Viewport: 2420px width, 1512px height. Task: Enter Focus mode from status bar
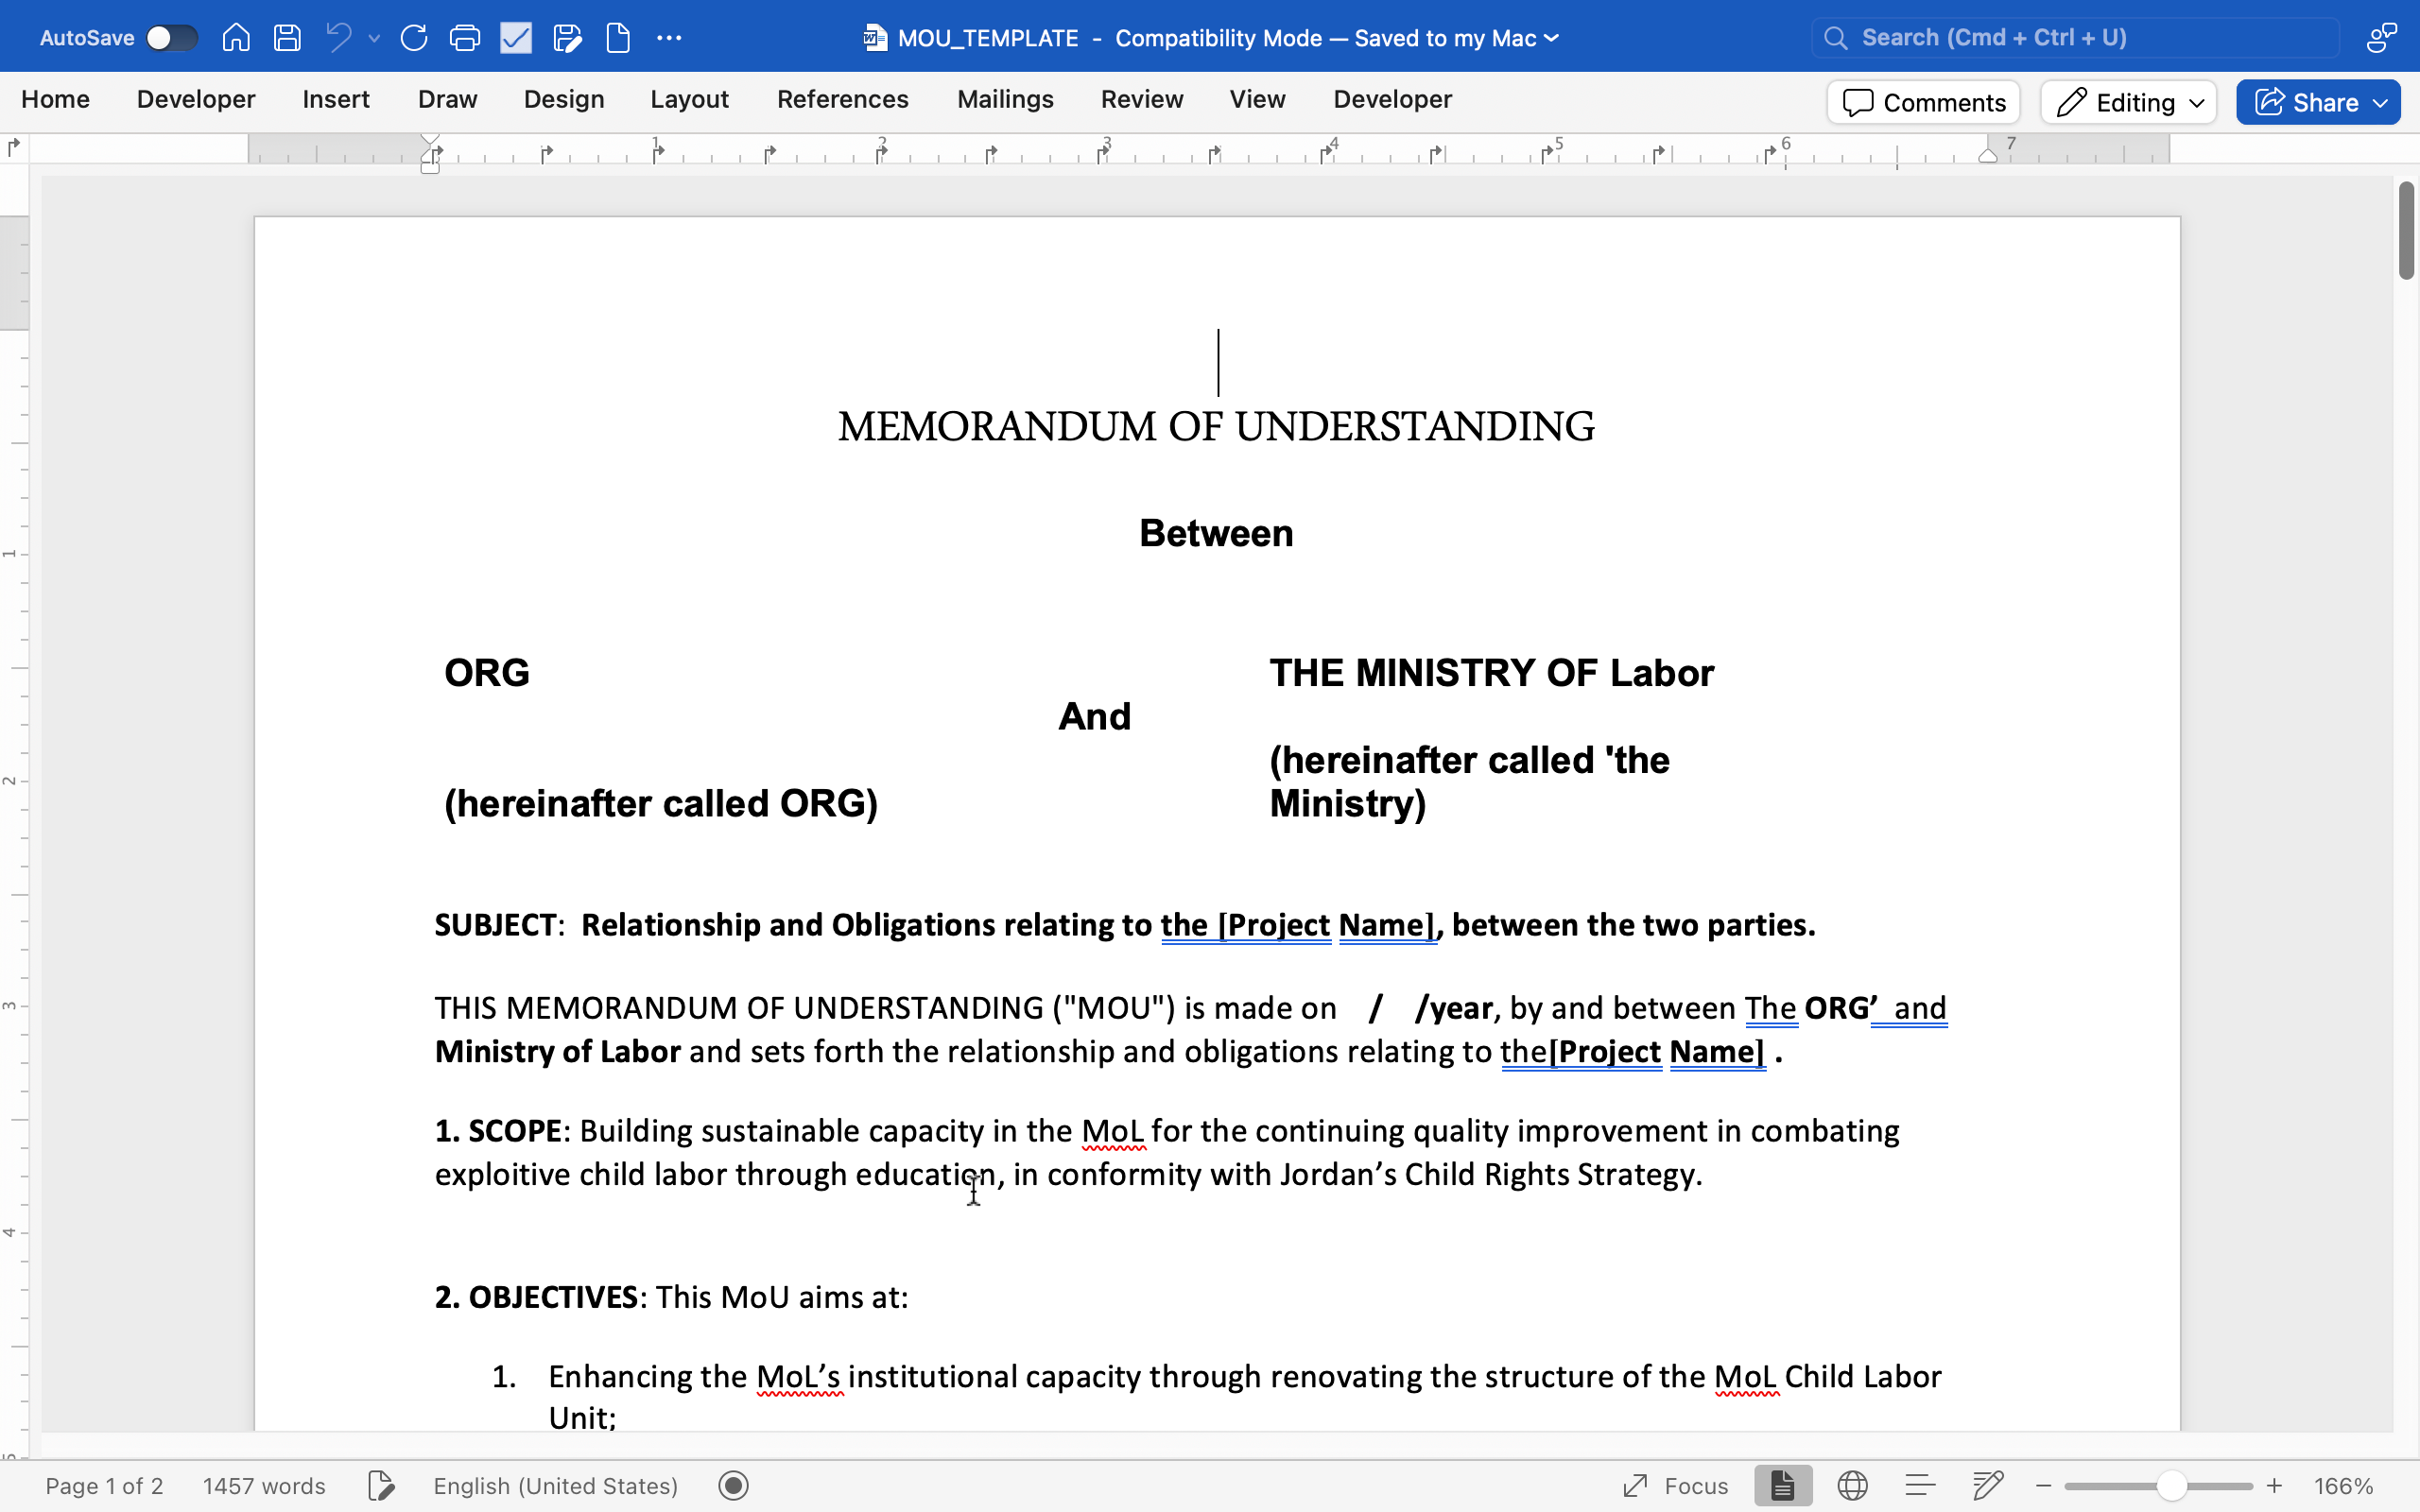coord(1676,1485)
